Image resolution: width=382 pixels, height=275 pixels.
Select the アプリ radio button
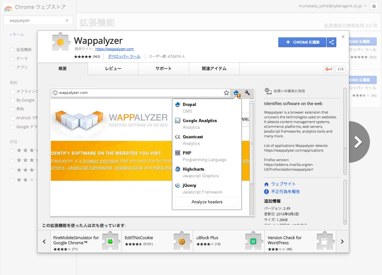[12, 68]
